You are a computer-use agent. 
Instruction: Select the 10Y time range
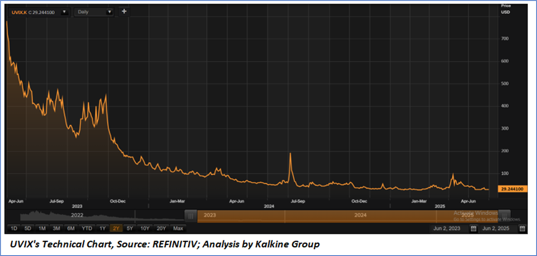(x=145, y=229)
